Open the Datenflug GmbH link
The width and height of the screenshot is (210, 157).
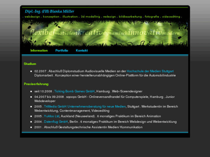pyautogui.click(x=56, y=122)
